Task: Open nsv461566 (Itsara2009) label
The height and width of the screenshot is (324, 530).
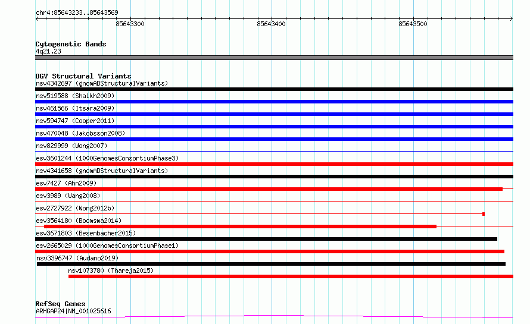Action: [75, 108]
